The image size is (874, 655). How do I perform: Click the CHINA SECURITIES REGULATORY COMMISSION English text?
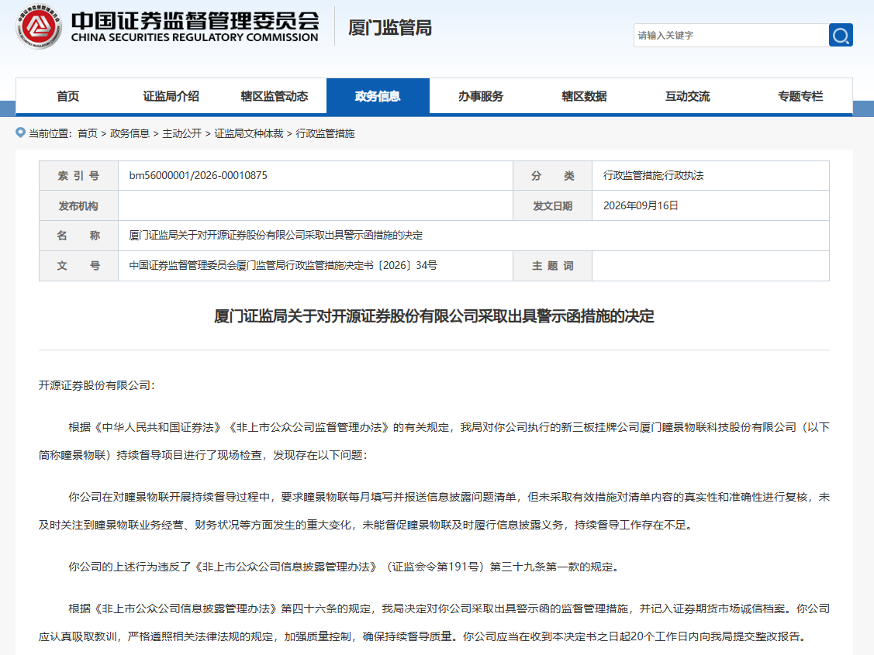pyautogui.click(x=195, y=38)
